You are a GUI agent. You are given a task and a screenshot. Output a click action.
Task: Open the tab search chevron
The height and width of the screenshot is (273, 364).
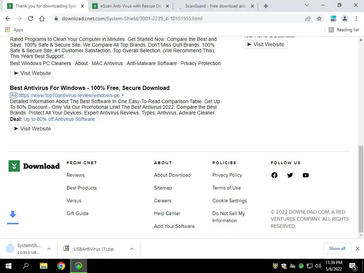click(x=307, y=5)
